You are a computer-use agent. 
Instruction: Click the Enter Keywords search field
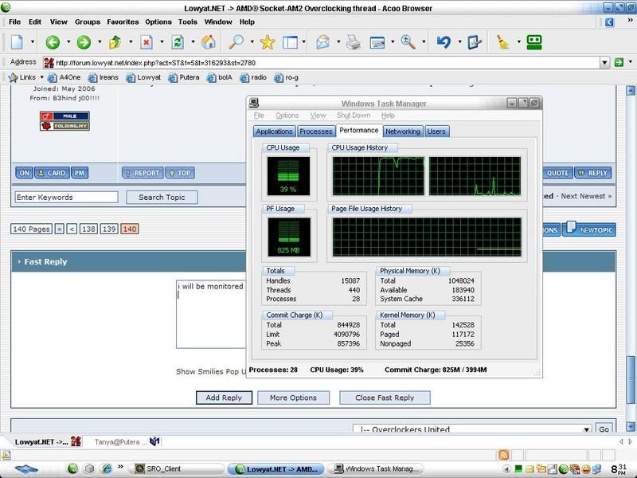[x=66, y=197]
